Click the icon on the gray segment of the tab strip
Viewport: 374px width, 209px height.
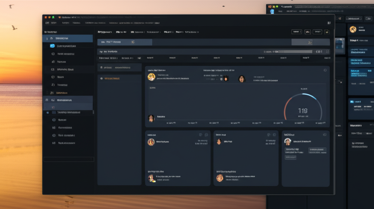click(x=310, y=42)
